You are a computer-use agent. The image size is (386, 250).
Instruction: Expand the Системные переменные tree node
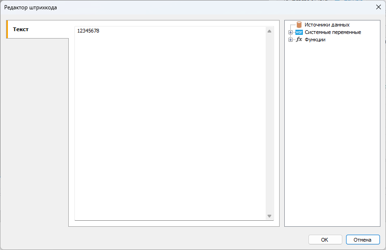click(x=291, y=33)
